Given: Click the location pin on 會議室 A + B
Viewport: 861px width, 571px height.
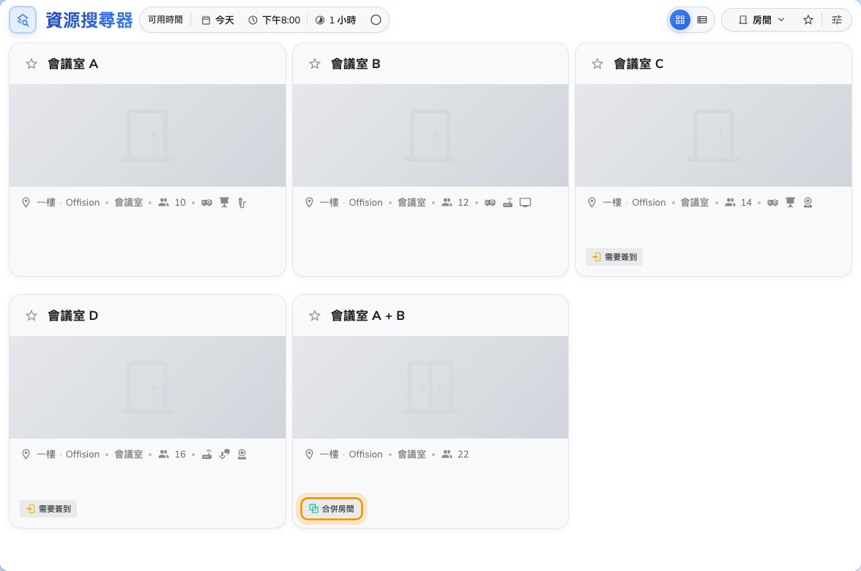Looking at the screenshot, I should click(x=309, y=454).
